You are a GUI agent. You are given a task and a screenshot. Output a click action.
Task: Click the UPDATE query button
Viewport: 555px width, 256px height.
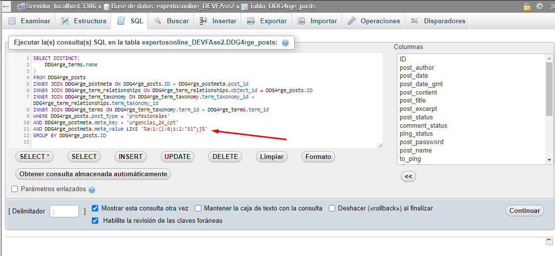(x=178, y=156)
